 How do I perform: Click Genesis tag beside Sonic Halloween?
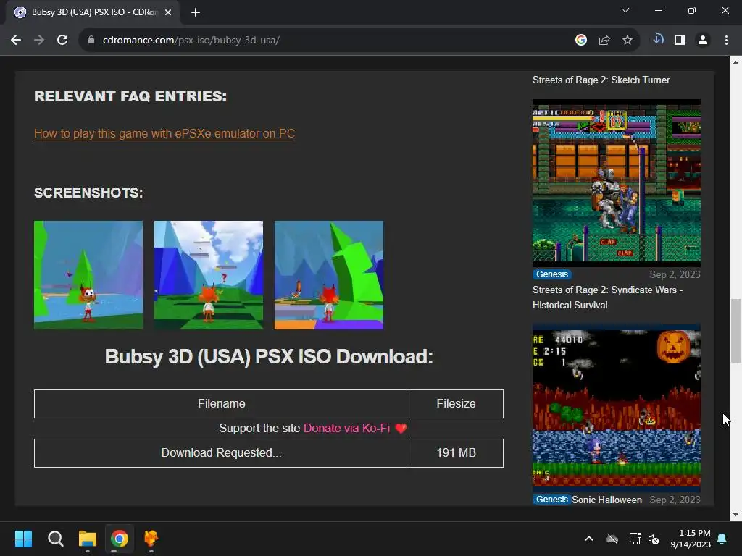551,500
